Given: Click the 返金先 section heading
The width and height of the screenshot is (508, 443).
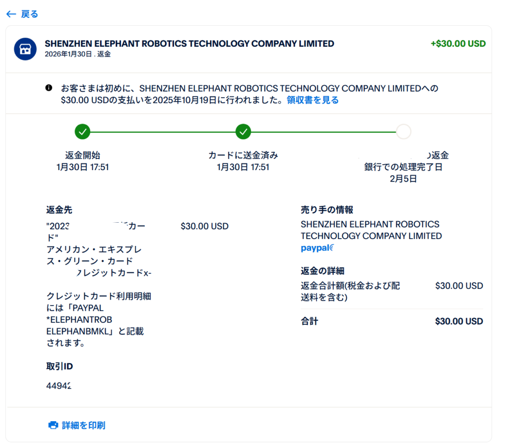Looking at the screenshot, I should [x=59, y=210].
